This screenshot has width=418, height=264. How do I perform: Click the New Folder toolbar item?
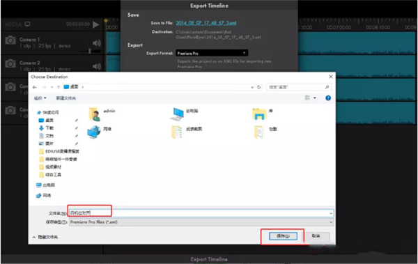[x=66, y=98]
